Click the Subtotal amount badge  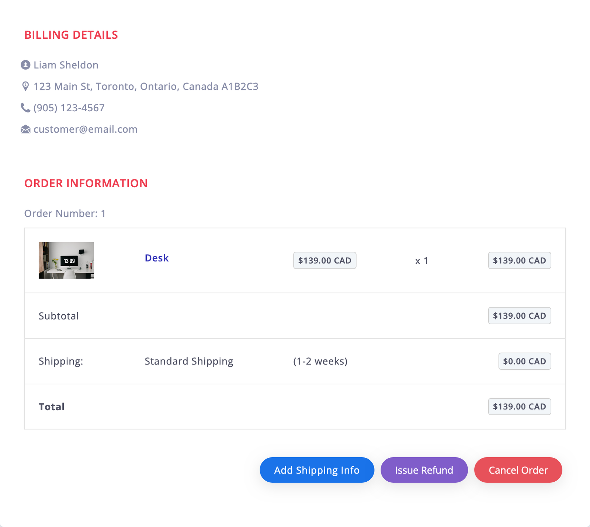(x=519, y=316)
